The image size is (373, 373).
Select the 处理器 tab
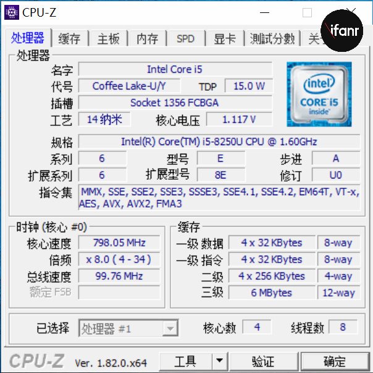point(28,38)
